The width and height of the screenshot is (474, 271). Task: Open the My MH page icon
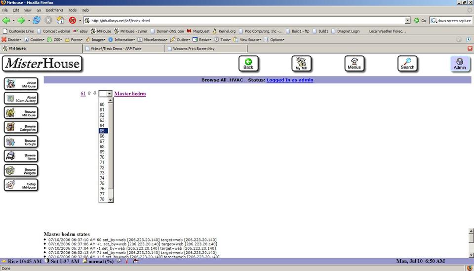301,64
